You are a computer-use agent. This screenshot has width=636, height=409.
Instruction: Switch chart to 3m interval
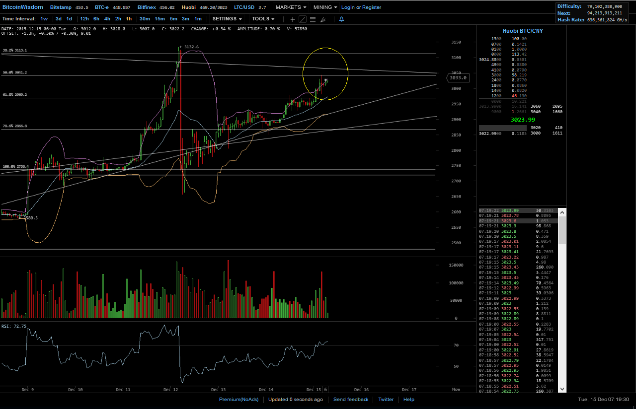(x=185, y=19)
